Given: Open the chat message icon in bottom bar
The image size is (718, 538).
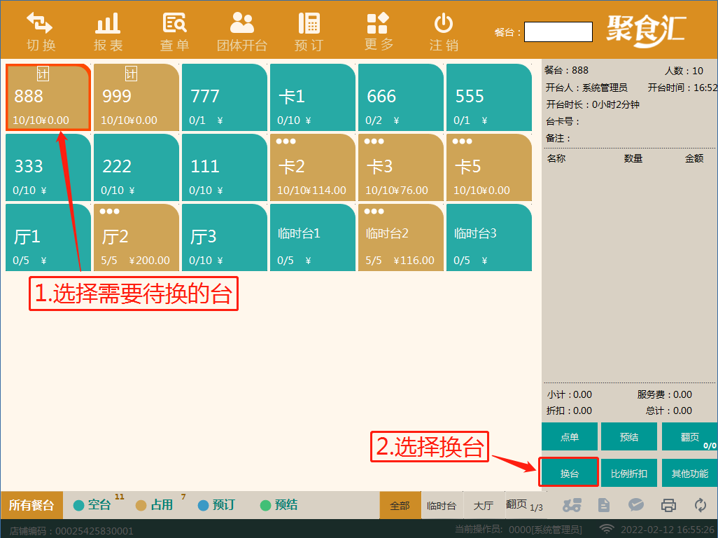Looking at the screenshot, I should (x=636, y=505).
